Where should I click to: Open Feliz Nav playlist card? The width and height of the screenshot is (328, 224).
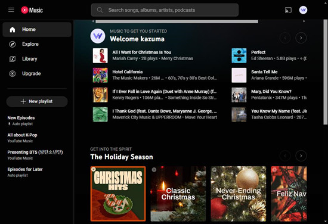tap(289, 194)
